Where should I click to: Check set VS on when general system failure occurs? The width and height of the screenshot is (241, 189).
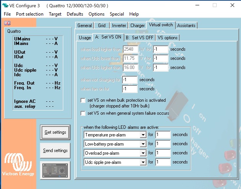pos(83,113)
